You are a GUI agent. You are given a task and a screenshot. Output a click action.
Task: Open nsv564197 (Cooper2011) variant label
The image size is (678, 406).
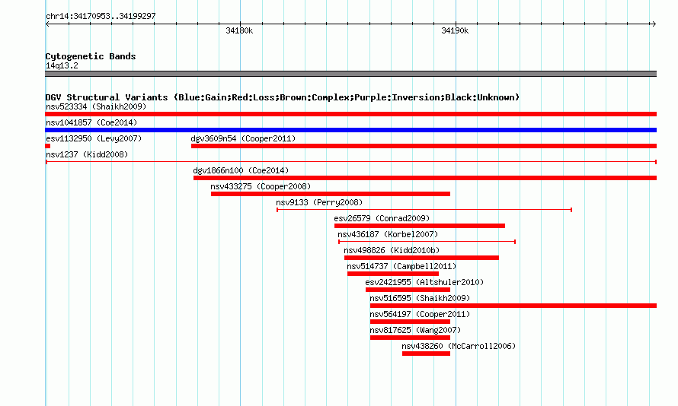420,314
